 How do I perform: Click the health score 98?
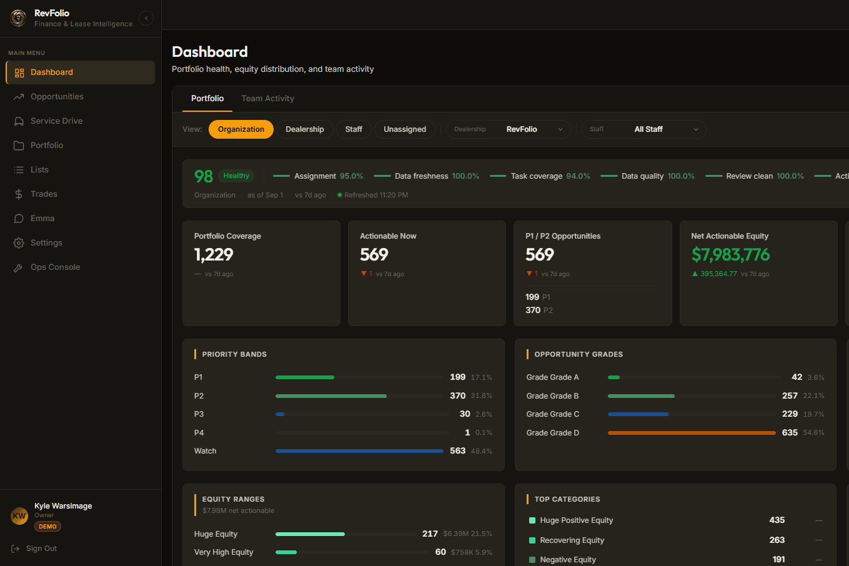coord(204,176)
